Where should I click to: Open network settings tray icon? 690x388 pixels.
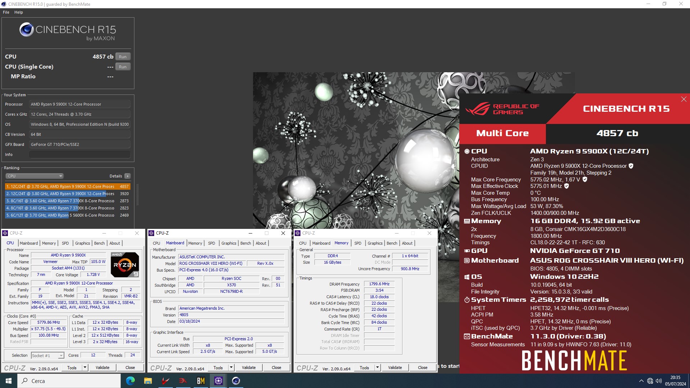pos(650,381)
